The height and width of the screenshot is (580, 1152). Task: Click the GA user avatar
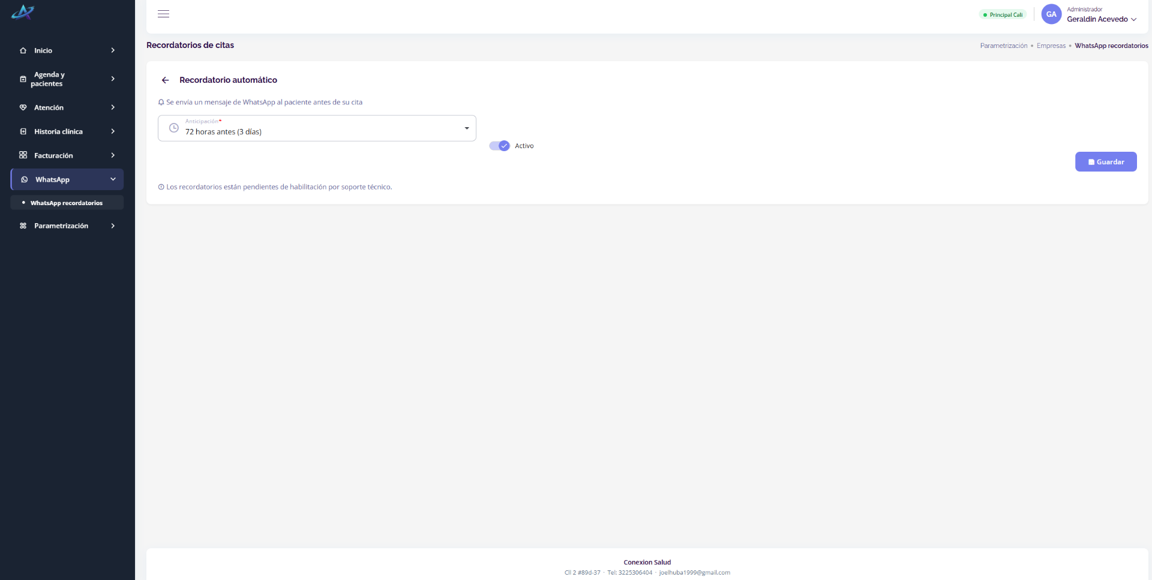[x=1051, y=14]
